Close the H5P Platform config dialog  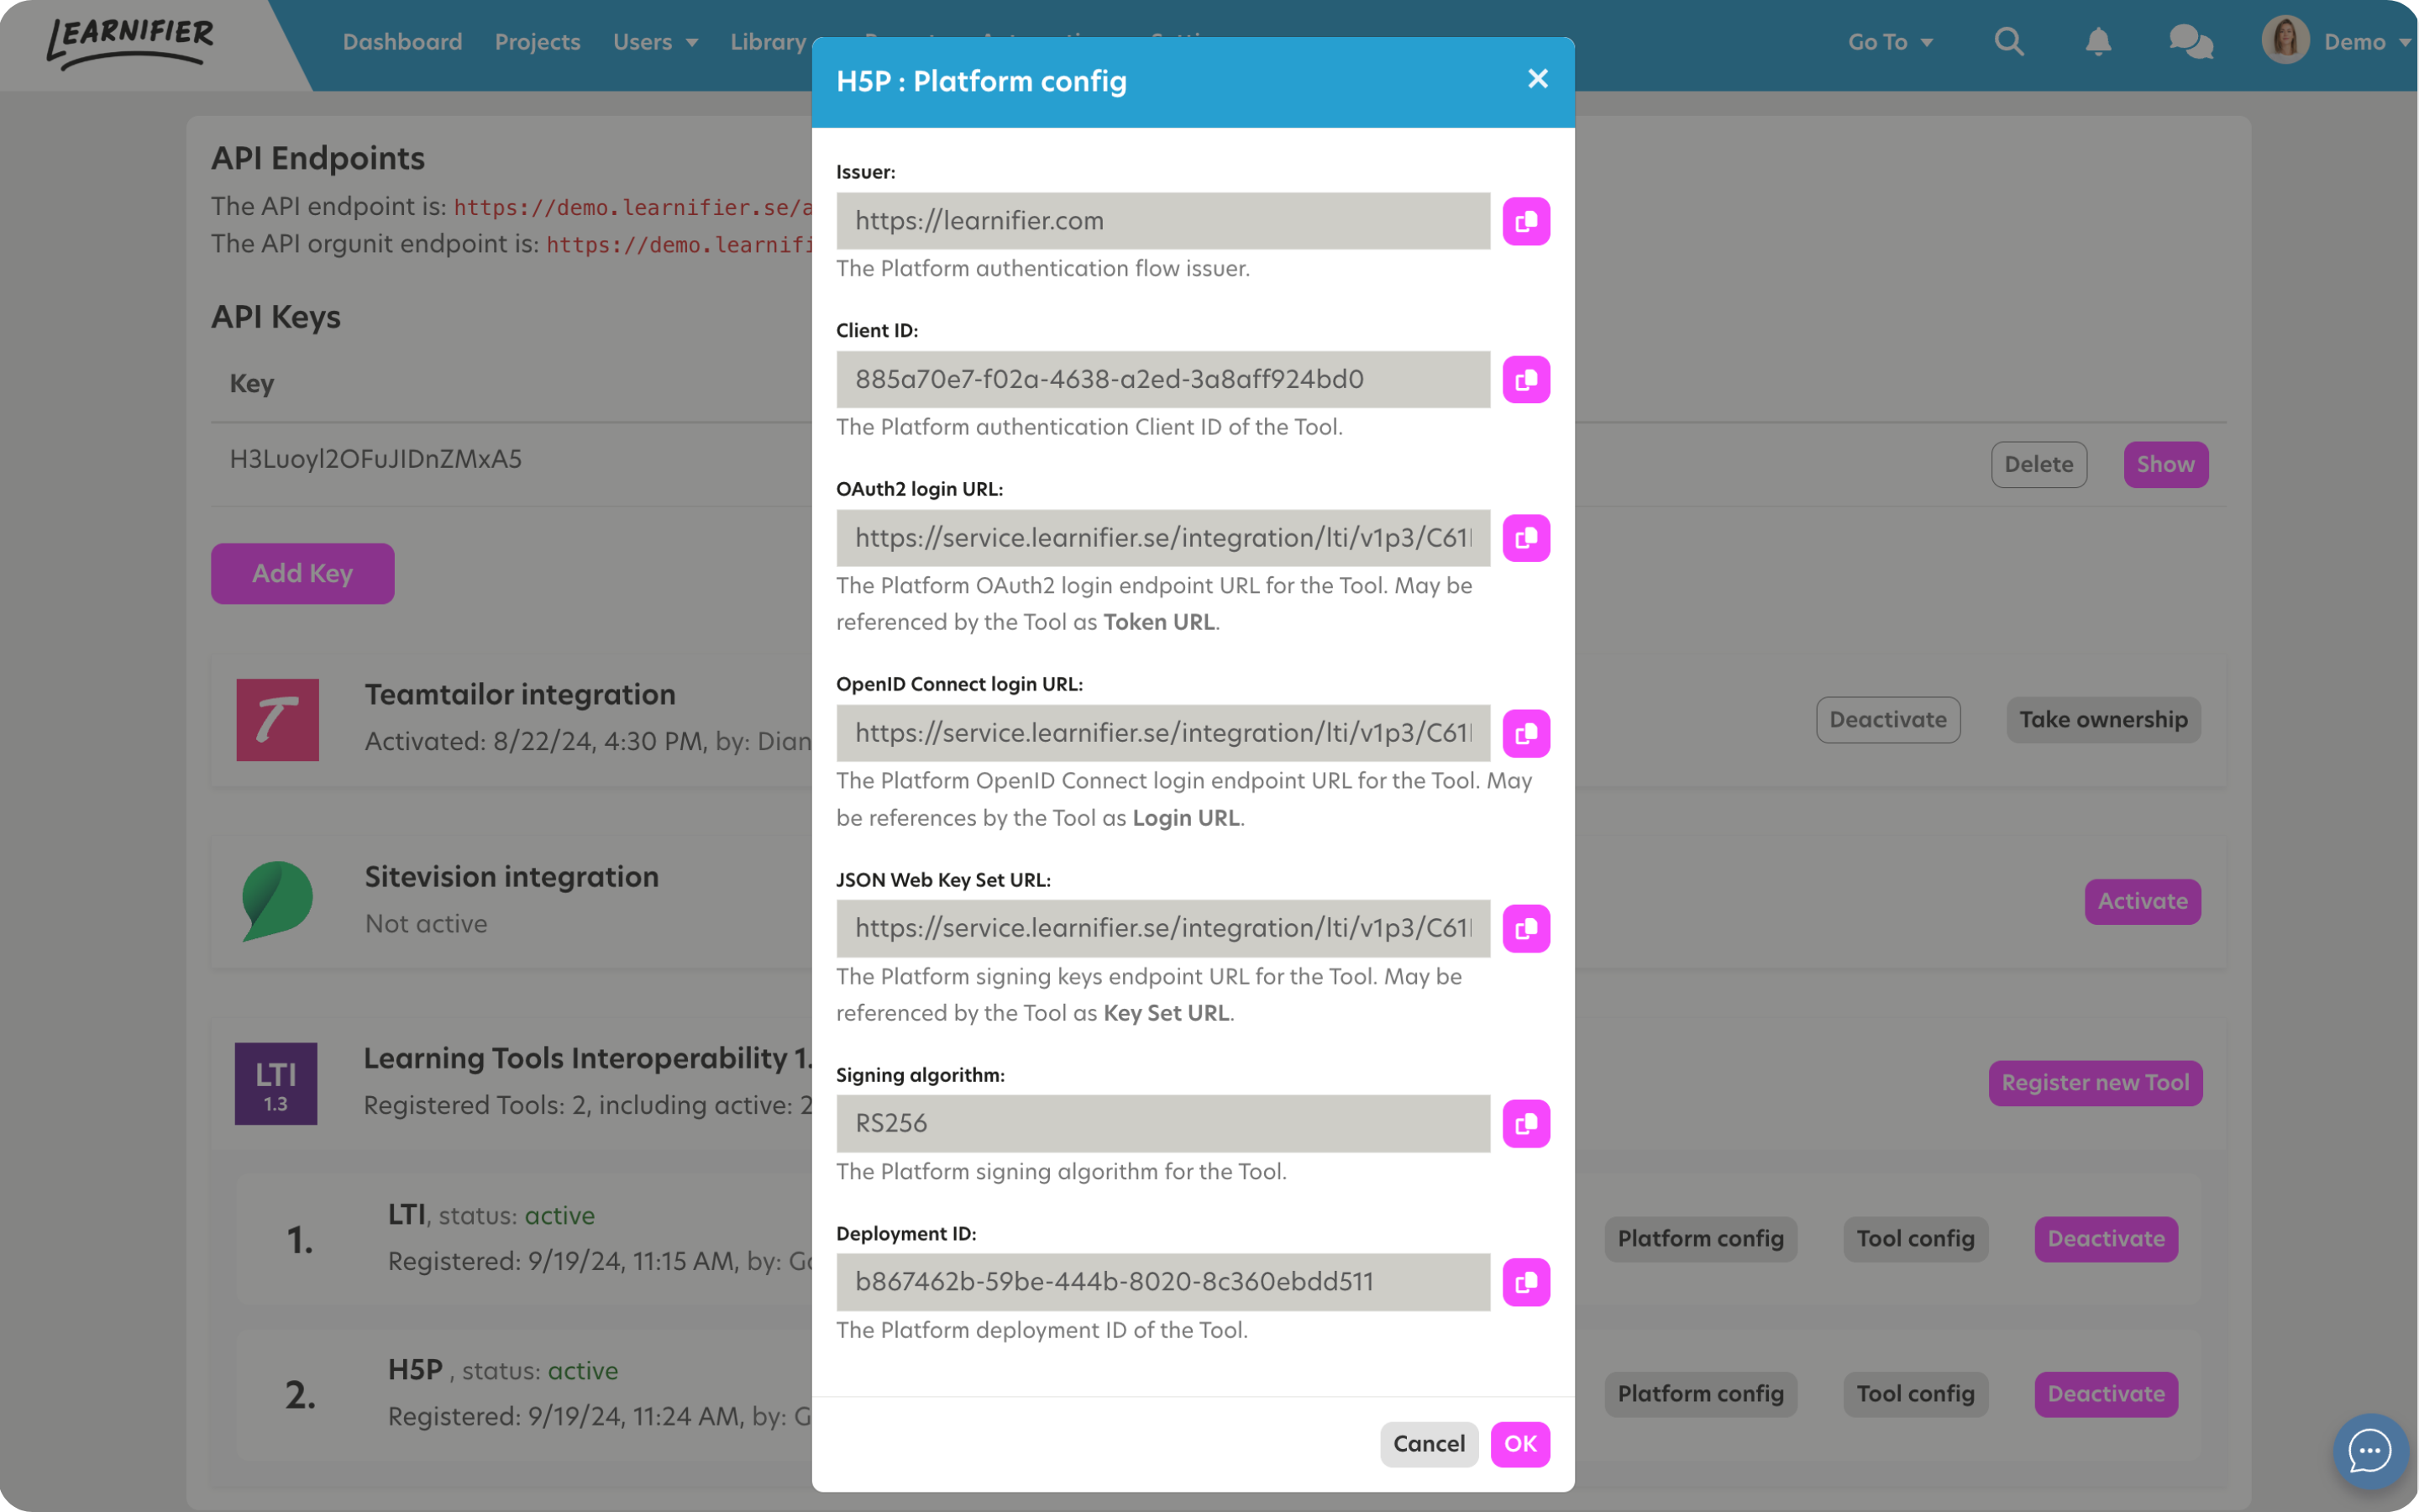[x=1537, y=79]
